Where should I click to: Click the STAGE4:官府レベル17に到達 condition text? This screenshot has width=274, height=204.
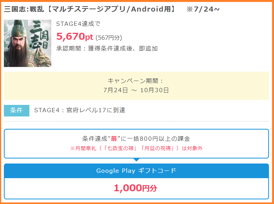coord(80,110)
